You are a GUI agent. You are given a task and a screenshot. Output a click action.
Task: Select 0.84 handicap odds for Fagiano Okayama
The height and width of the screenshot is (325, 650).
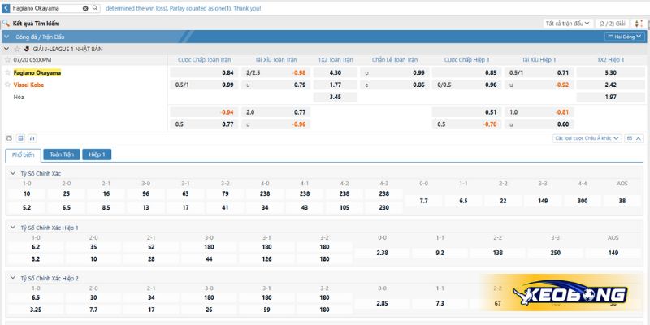pos(227,72)
